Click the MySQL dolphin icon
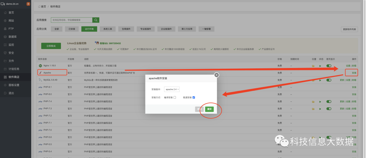The height and width of the screenshot is (158, 366). click(x=40, y=80)
